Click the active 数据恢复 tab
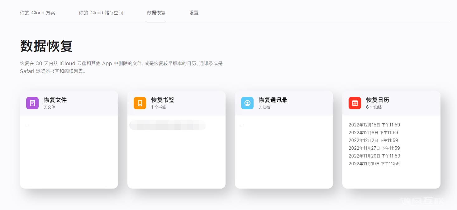The width and height of the screenshot is (457, 210). coord(156,13)
